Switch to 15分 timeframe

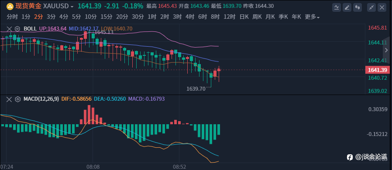point(106,17)
